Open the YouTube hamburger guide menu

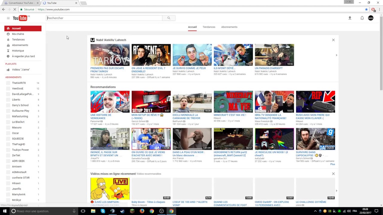[x=8, y=18]
